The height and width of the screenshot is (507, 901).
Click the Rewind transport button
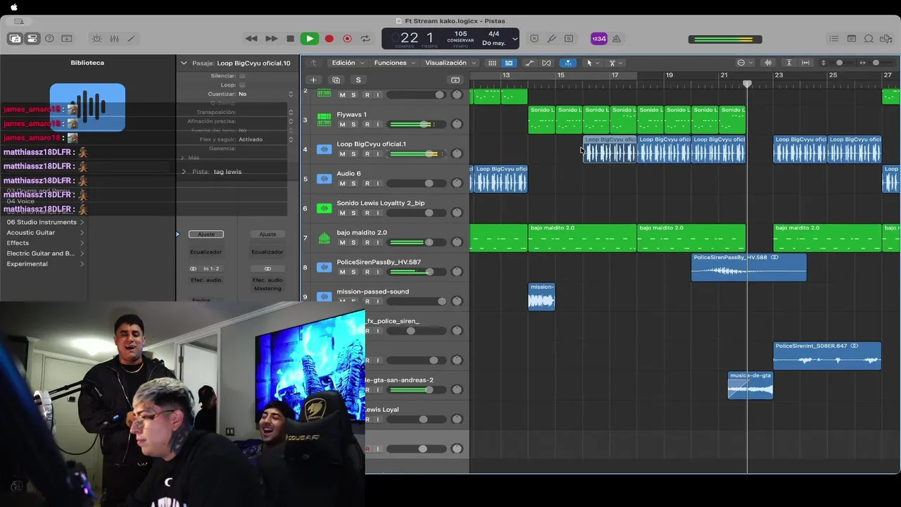[x=251, y=39]
